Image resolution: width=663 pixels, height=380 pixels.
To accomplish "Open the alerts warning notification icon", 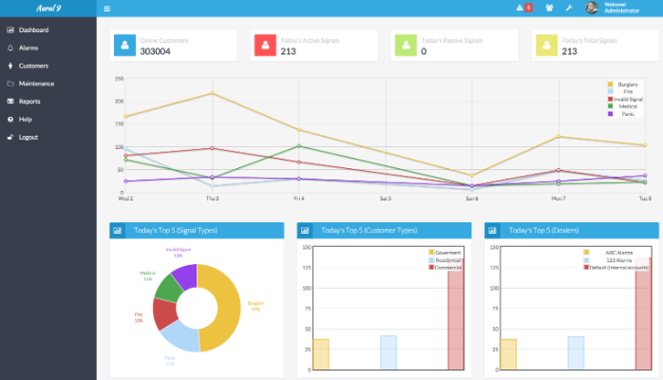I will (x=520, y=9).
